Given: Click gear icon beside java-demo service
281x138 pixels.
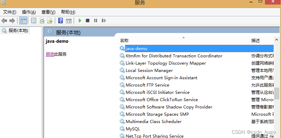Looking at the screenshot, I should (122, 48).
